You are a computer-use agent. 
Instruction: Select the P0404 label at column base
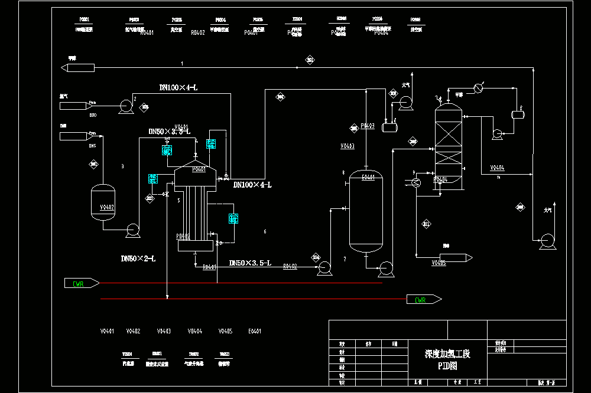tap(440, 180)
